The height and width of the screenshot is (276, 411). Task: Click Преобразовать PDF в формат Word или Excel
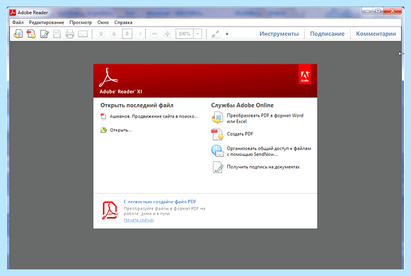[x=265, y=118]
